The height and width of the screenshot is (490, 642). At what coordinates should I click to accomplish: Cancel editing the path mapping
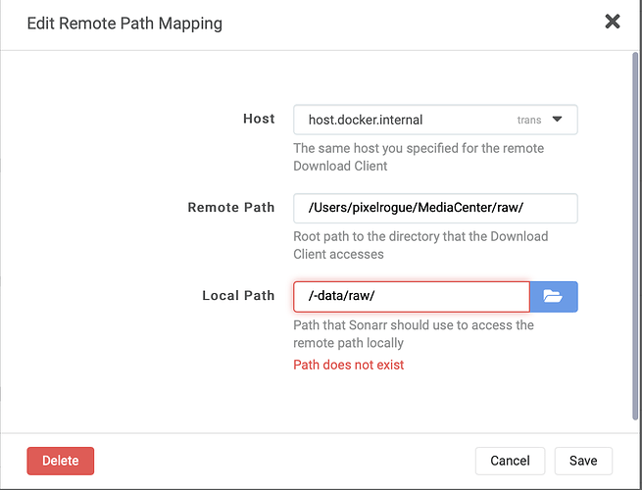click(x=510, y=461)
